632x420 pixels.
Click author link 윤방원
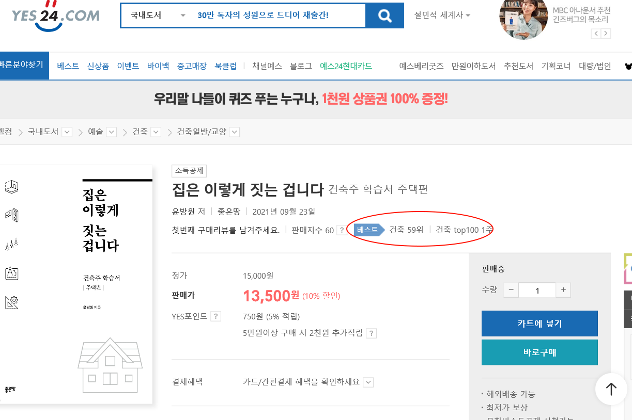[184, 212]
